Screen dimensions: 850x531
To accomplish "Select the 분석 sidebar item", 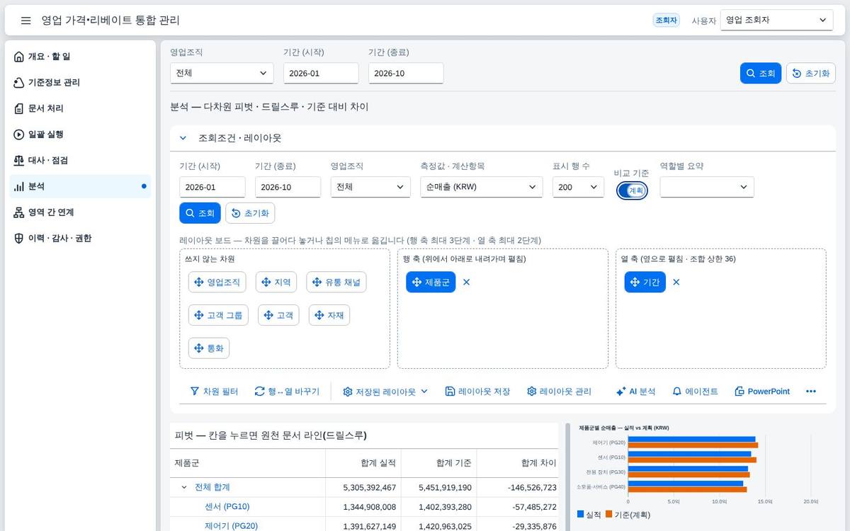I will (80, 186).
